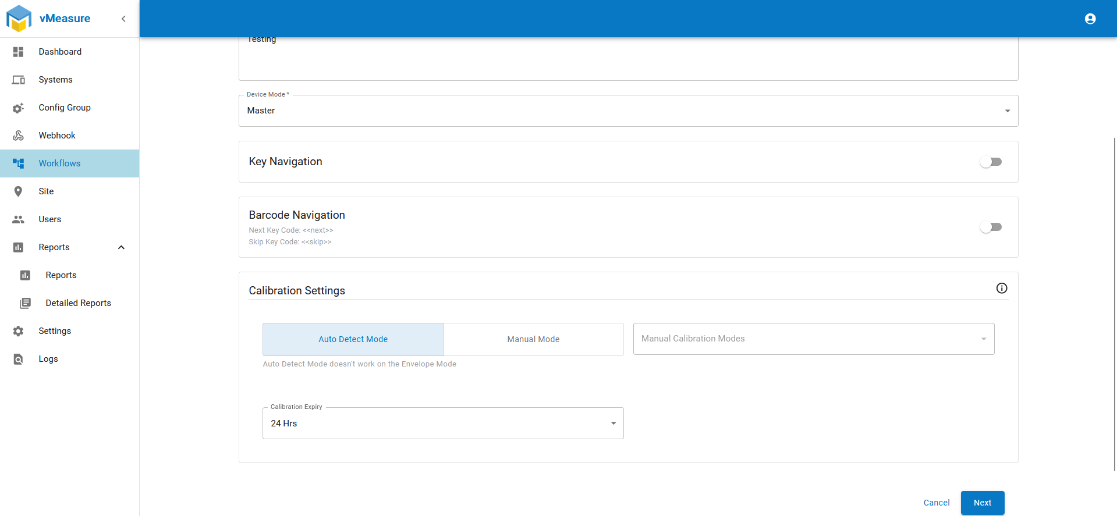Viewport: 1117px width, 516px height.
Task: Click the vMeasure logo icon
Action: pyautogui.click(x=19, y=19)
